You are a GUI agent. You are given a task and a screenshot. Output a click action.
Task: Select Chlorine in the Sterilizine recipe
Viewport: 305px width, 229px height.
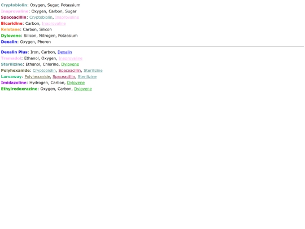pos(51,64)
